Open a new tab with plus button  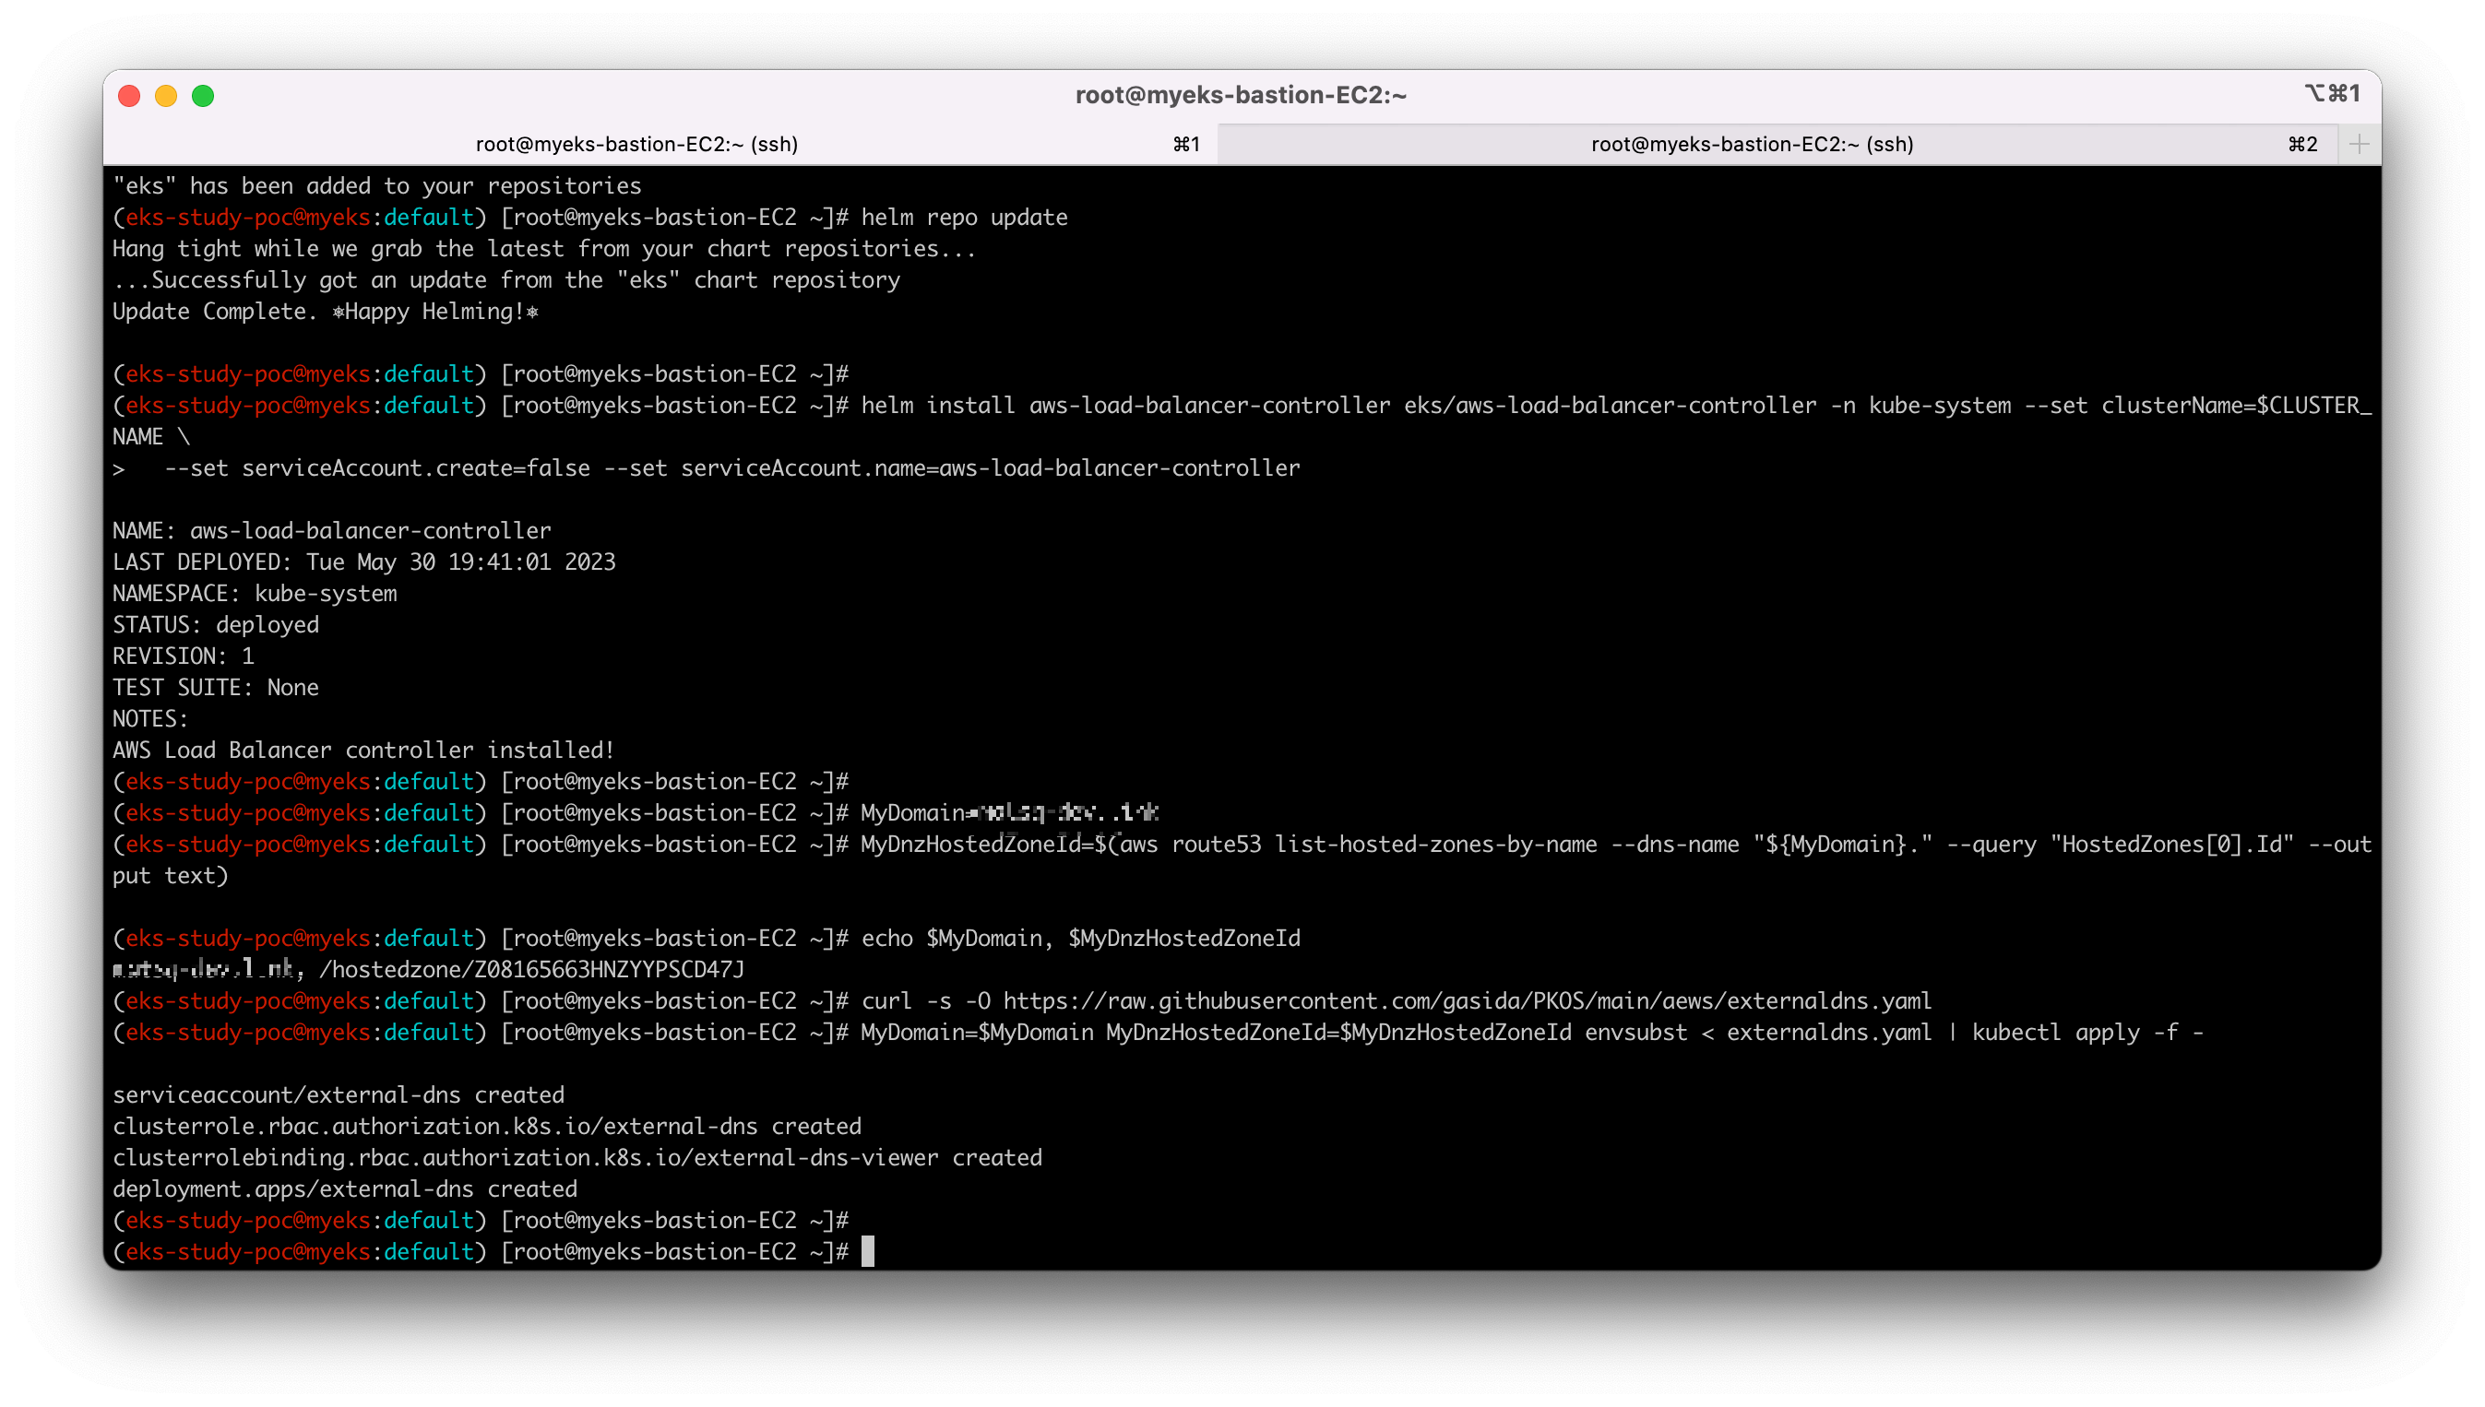pyautogui.click(x=2359, y=144)
